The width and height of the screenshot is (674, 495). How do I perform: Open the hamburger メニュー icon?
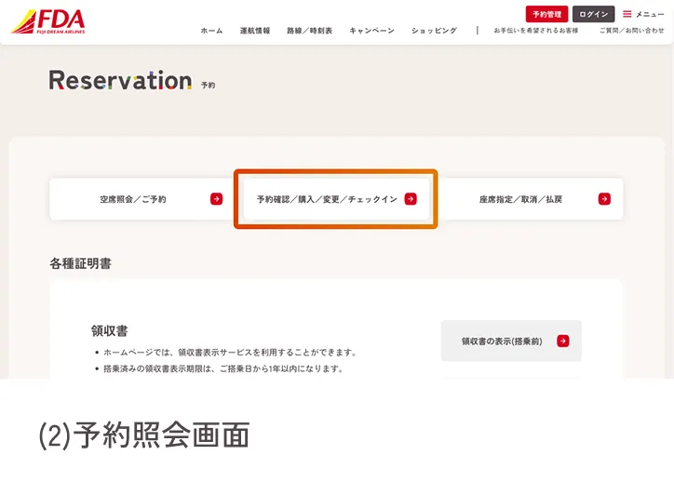pyautogui.click(x=627, y=14)
